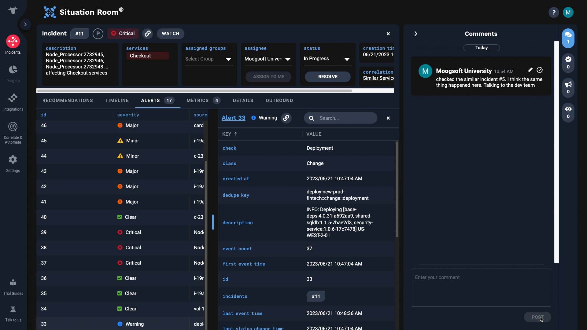Open the watchers eye icon

pos(568,112)
